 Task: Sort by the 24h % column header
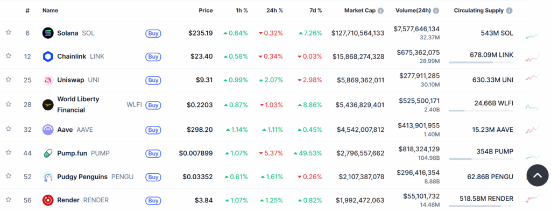point(274,11)
